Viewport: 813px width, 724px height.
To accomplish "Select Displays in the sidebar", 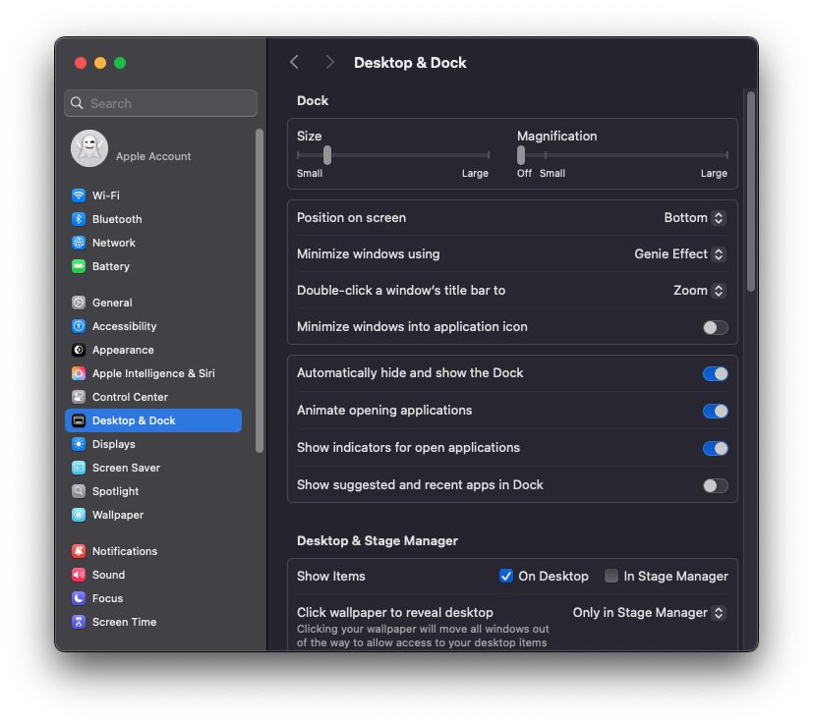I will [x=153, y=444].
